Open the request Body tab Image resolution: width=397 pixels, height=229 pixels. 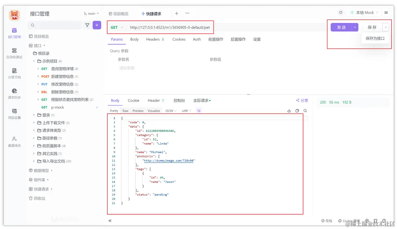tap(134, 39)
